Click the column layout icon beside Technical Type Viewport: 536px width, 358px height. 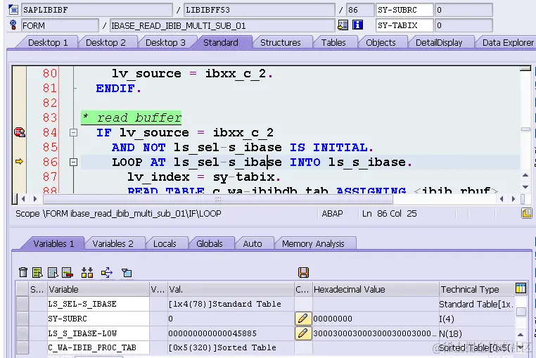point(521,288)
